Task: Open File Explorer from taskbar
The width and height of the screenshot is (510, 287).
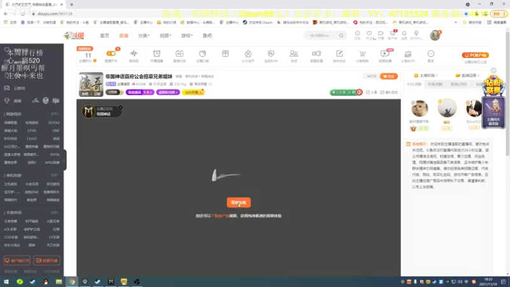Action: (59, 282)
